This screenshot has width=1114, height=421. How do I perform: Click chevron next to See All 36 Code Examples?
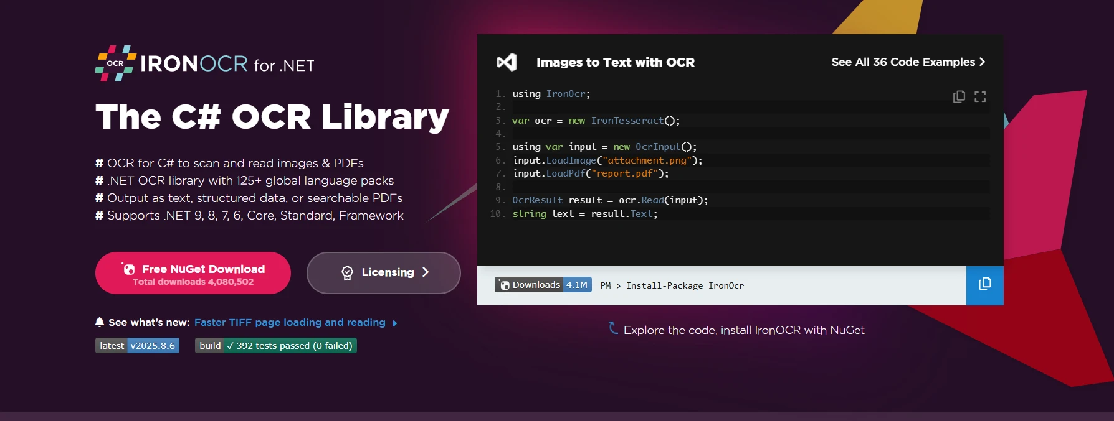pyautogui.click(x=982, y=62)
